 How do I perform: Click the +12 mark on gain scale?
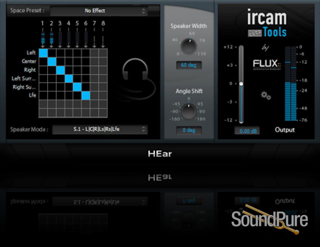coord(228,47)
